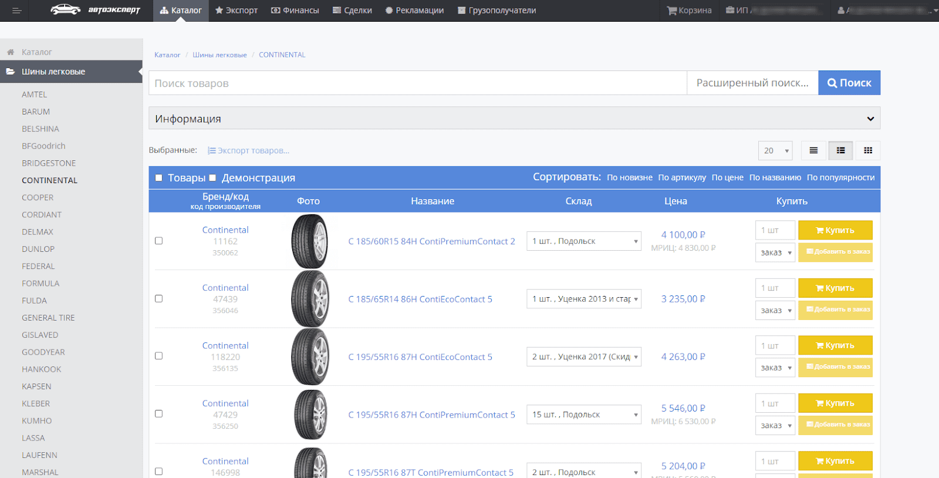
Task: Open Расширенный поиск advanced search
Action: point(752,83)
